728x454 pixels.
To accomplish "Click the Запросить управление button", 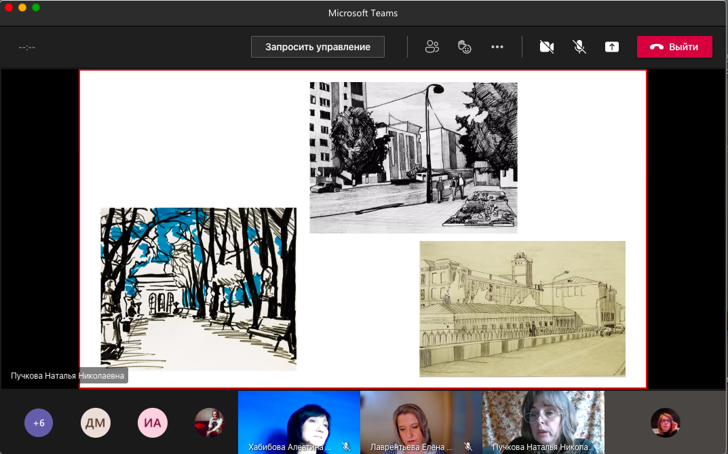I will (318, 47).
